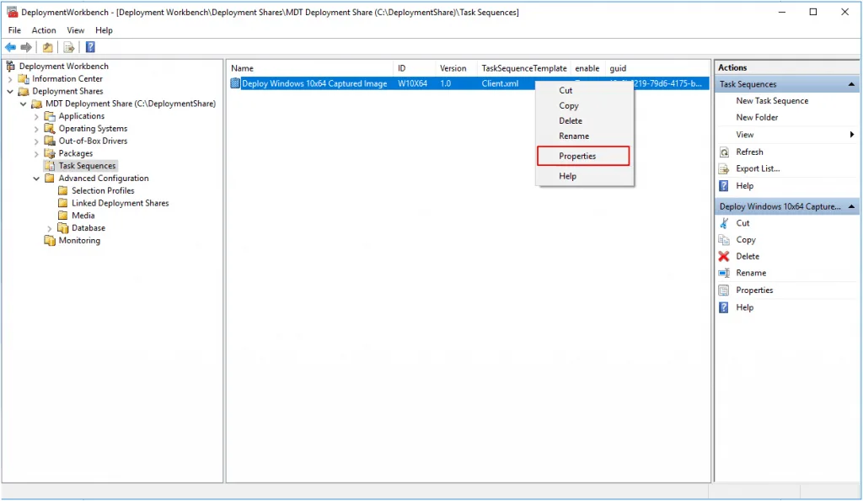This screenshot has width=863, height=501.
Task: Collapse the MDT Deployment Share node
Action: (x=23, y=104)
